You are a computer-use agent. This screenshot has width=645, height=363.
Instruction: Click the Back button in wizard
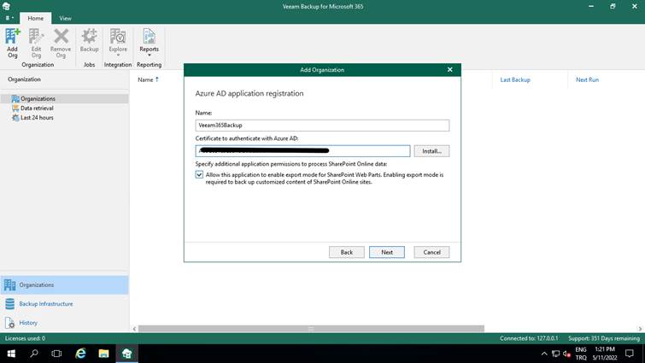click(346, 252)
